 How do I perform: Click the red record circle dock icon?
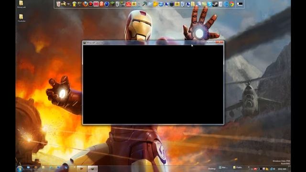pos(90,4)
